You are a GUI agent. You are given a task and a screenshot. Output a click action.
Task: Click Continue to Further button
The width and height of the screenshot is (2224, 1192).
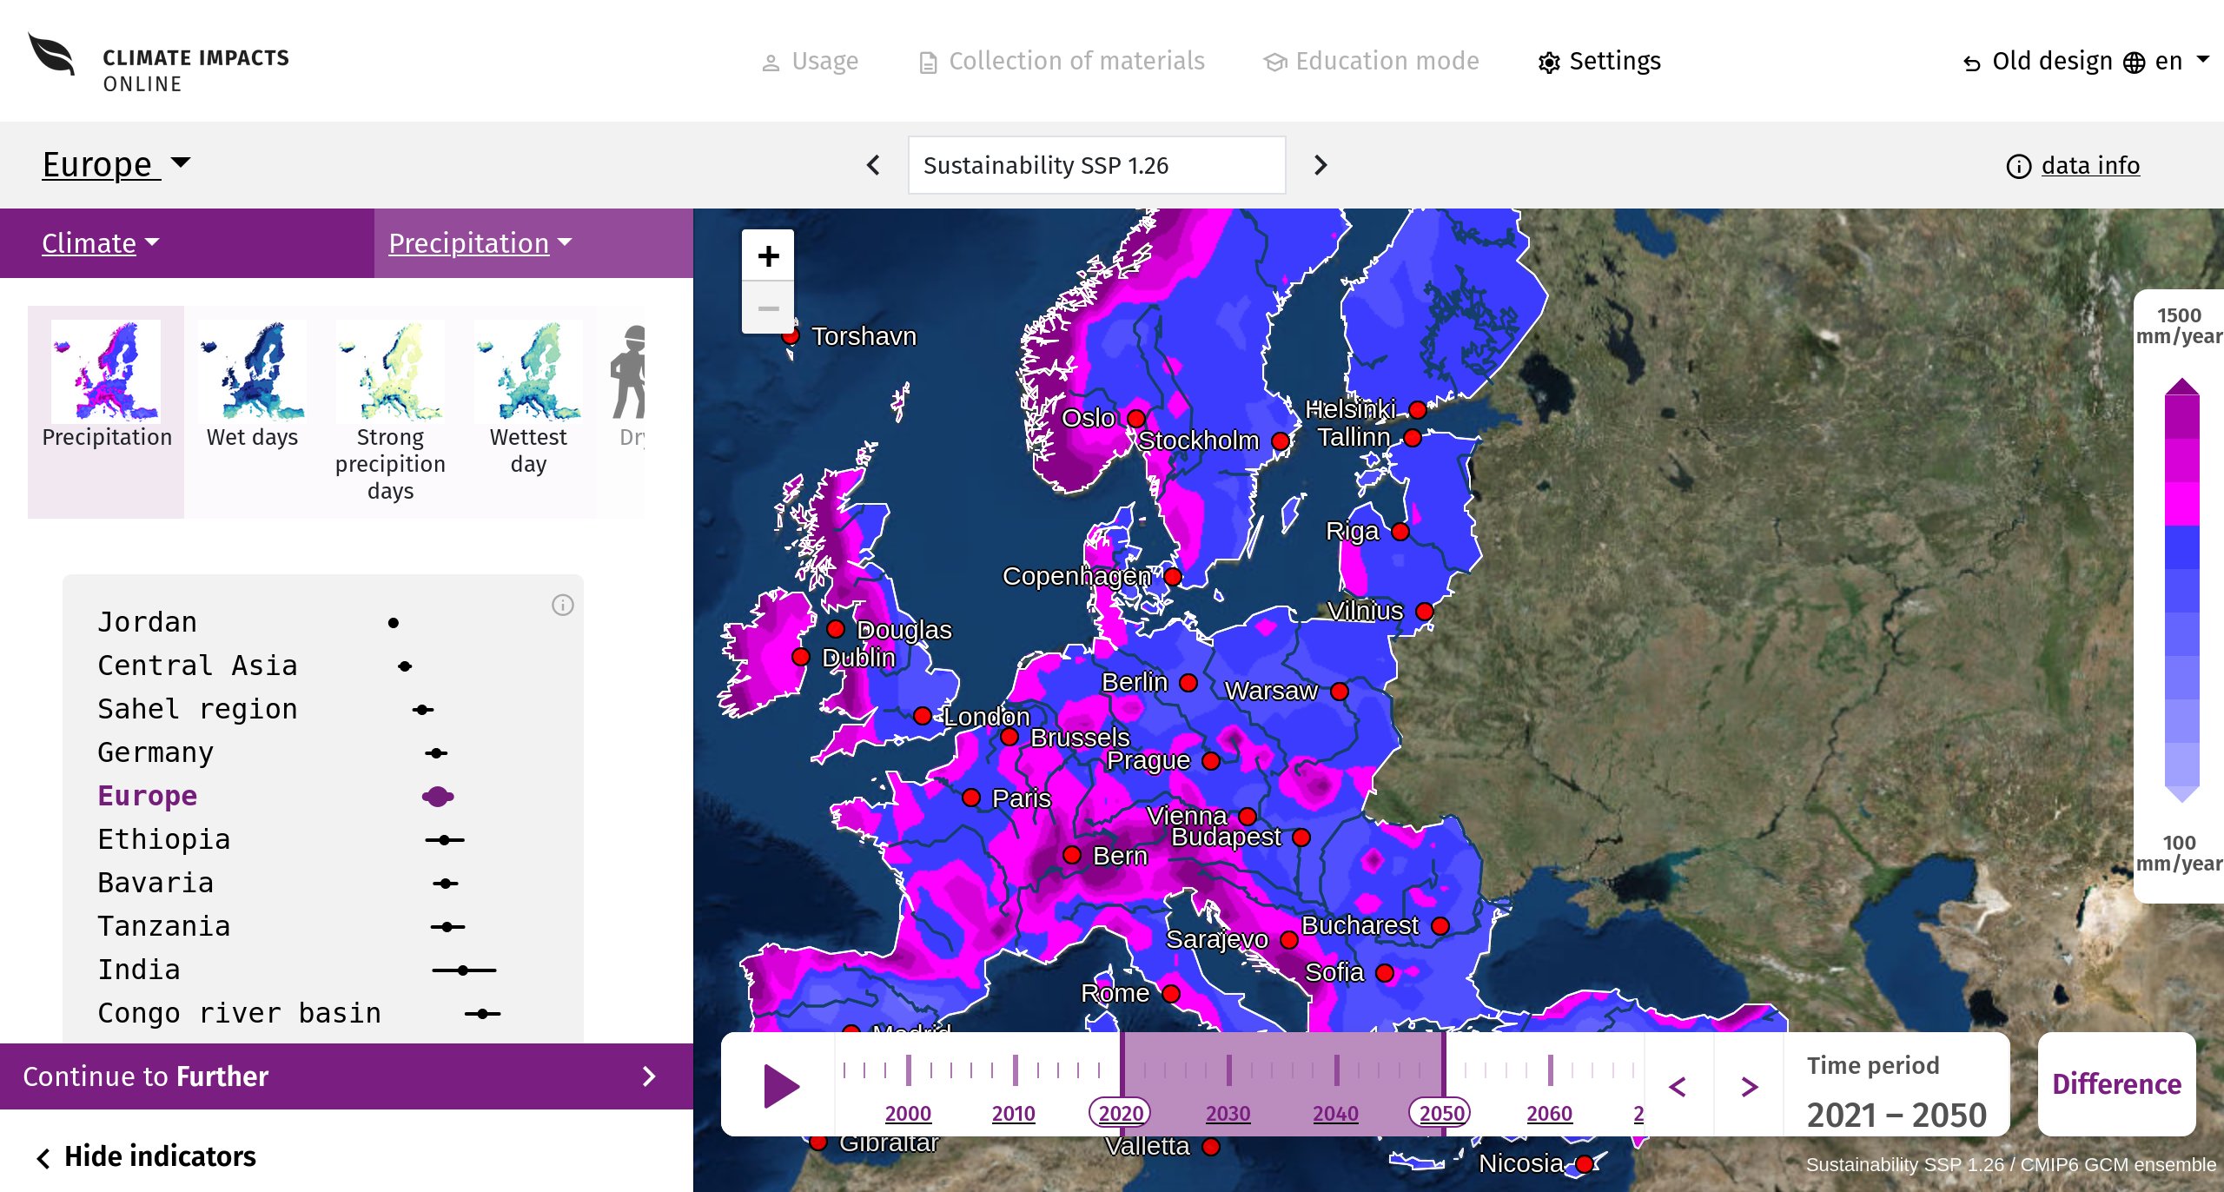[x=347, y=1076]
